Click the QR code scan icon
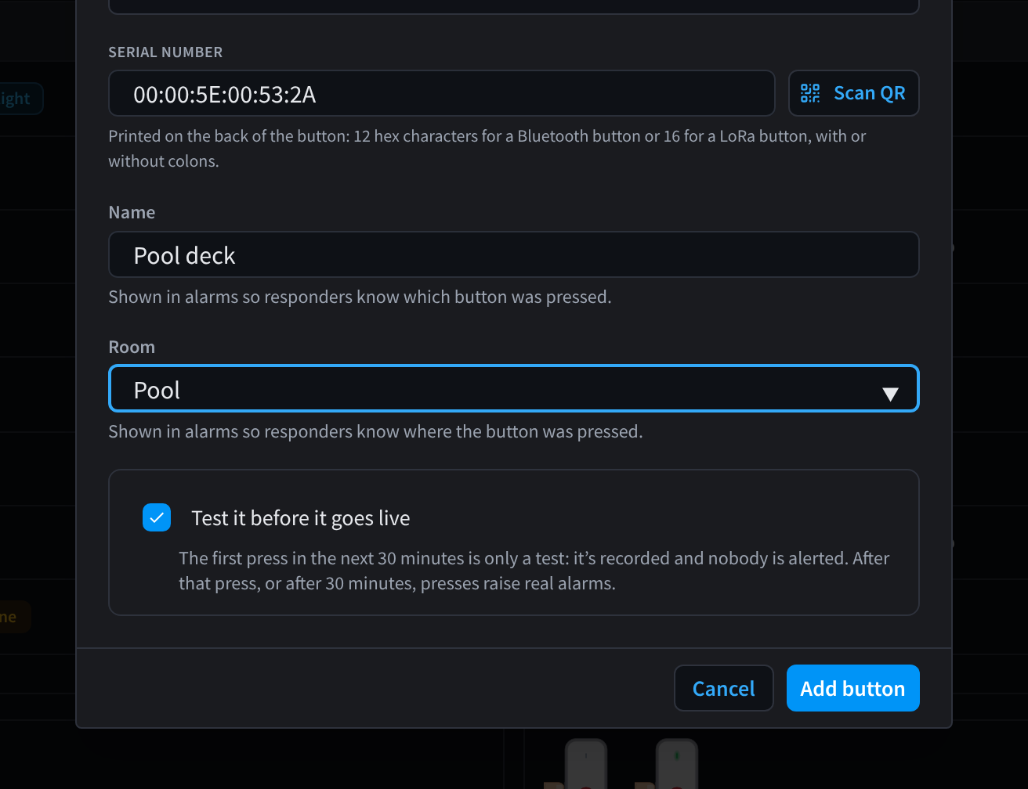 (x=810, y=93)
